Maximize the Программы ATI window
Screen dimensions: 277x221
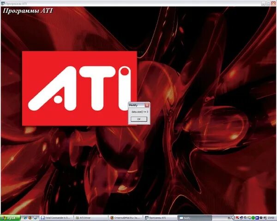tap(268, 3)
